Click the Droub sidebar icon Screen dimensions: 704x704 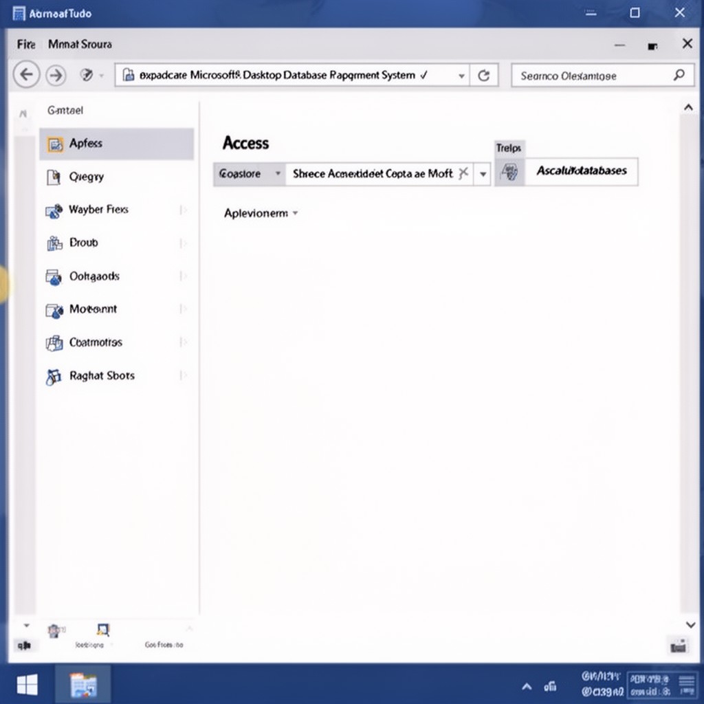click(54, 243)
